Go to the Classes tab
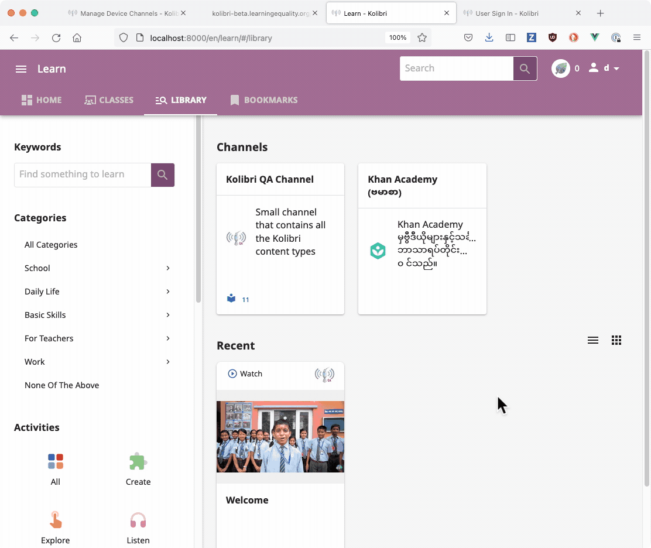651x548 pixels. click(x=109, y=100)
